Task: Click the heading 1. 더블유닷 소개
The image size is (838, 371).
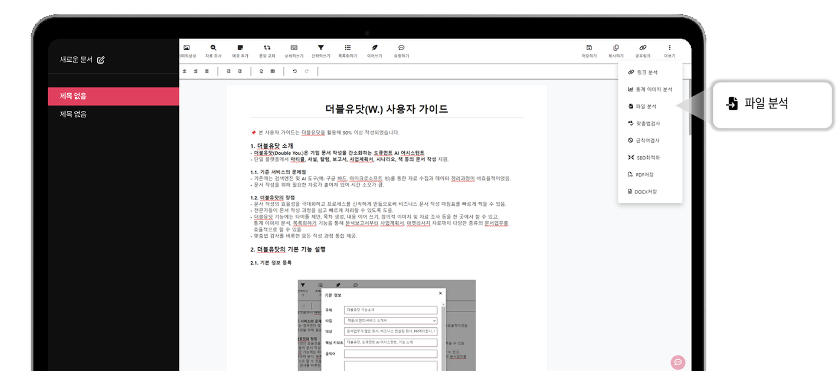Action: click(x=271, y=146)
